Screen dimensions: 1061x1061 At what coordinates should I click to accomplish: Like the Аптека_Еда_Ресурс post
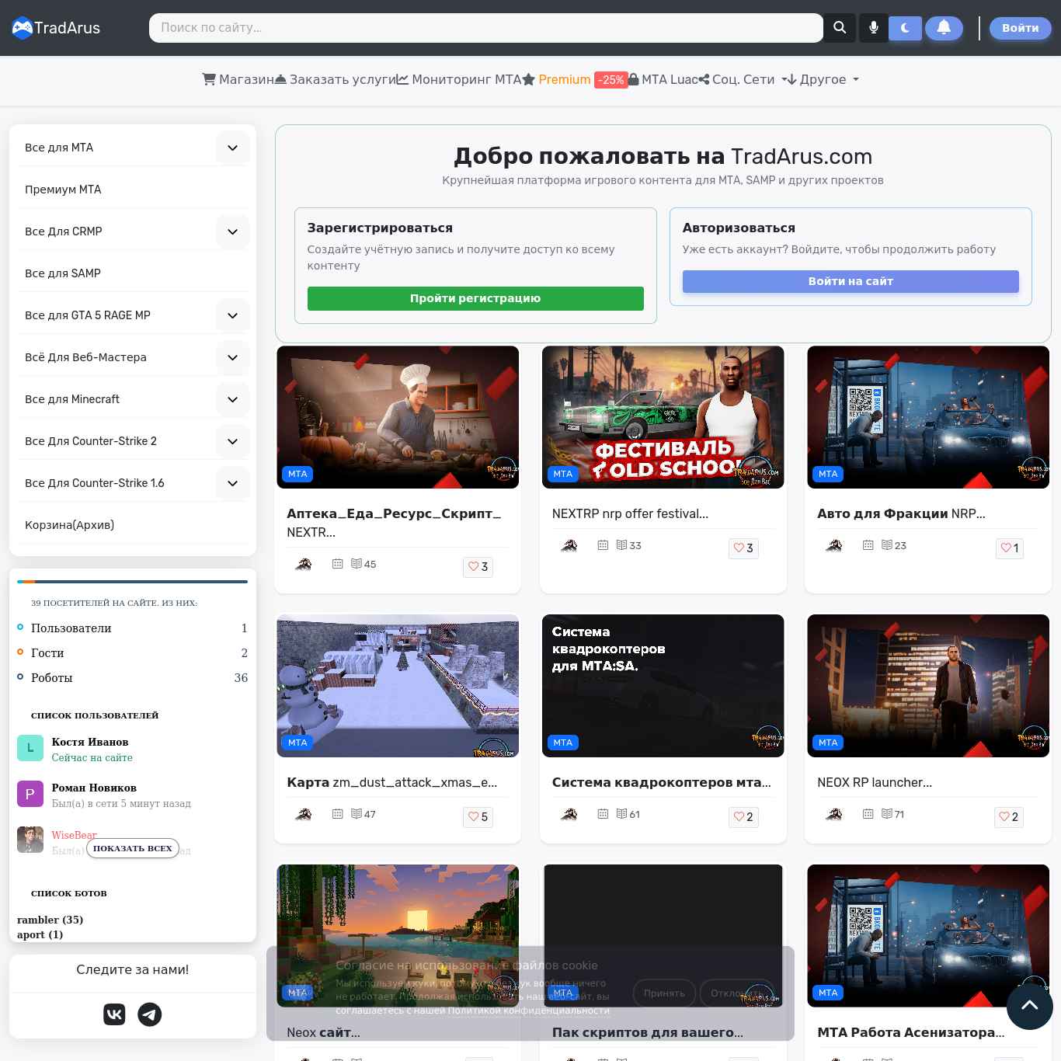click(478, 567)
